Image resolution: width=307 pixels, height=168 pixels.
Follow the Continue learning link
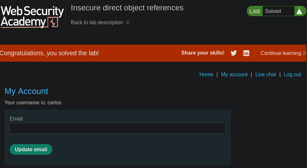point(280,53)
